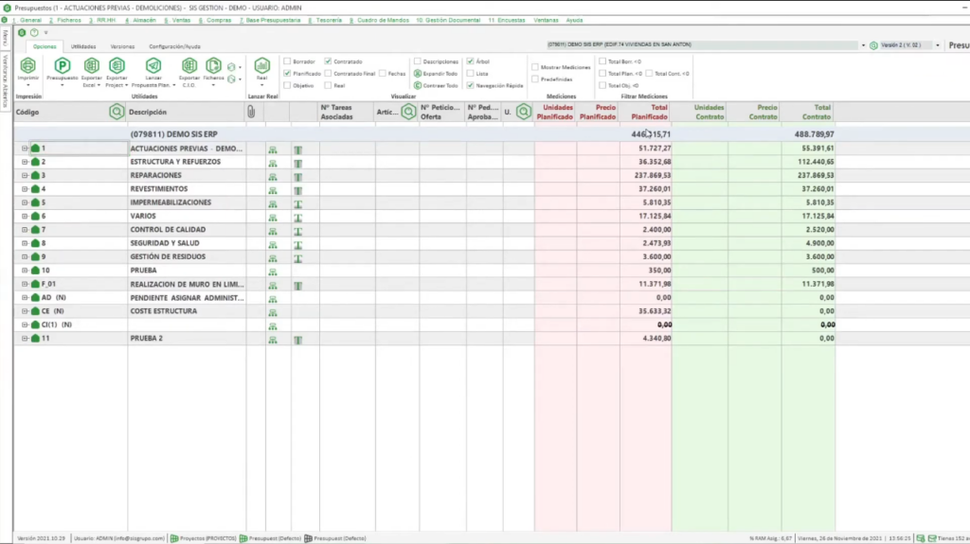Click T icon in PRUEBA 2 row
This screenshot has height=544, width=970.
pos(298,340)
